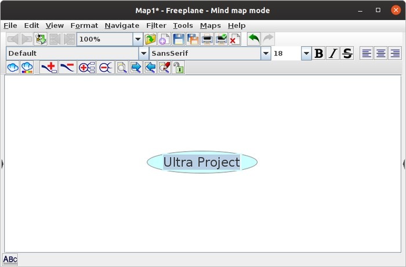This screenshot has width=406, height=267.
Task: Maximize the Freeplane window
Action: 378,10
